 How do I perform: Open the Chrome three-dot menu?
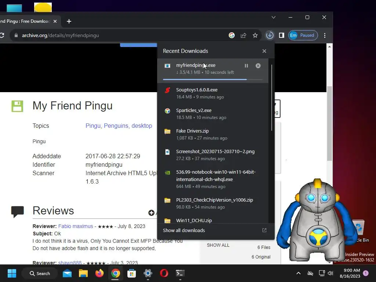coord(325,36)
